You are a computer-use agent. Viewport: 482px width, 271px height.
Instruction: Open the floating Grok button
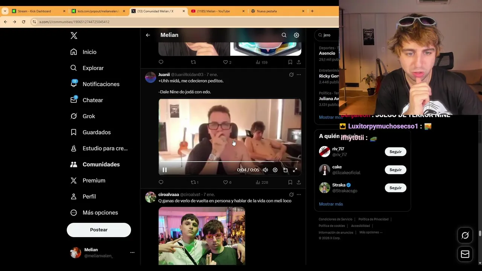[x=465, y=235]
